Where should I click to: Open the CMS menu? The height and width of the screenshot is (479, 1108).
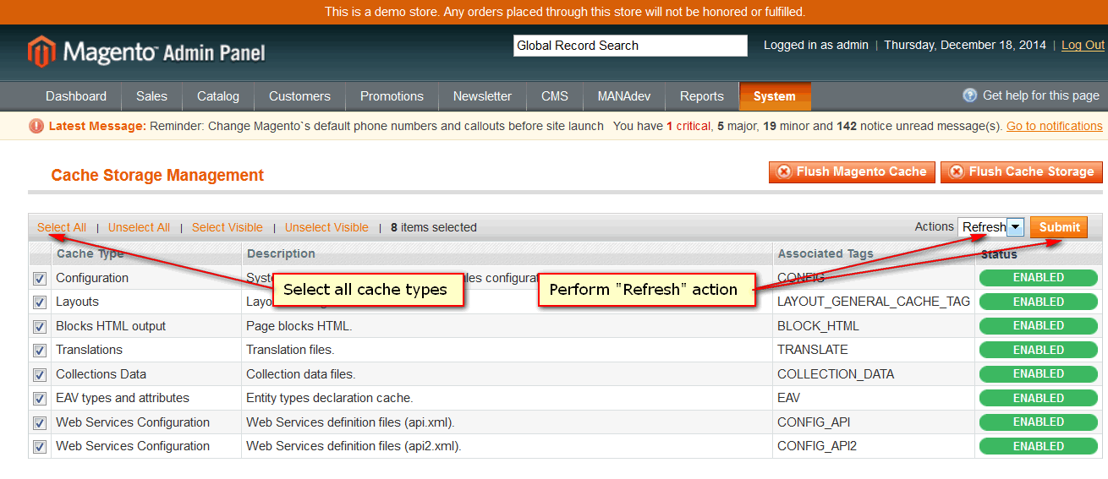pyautogui.click(x=555, y=96)
